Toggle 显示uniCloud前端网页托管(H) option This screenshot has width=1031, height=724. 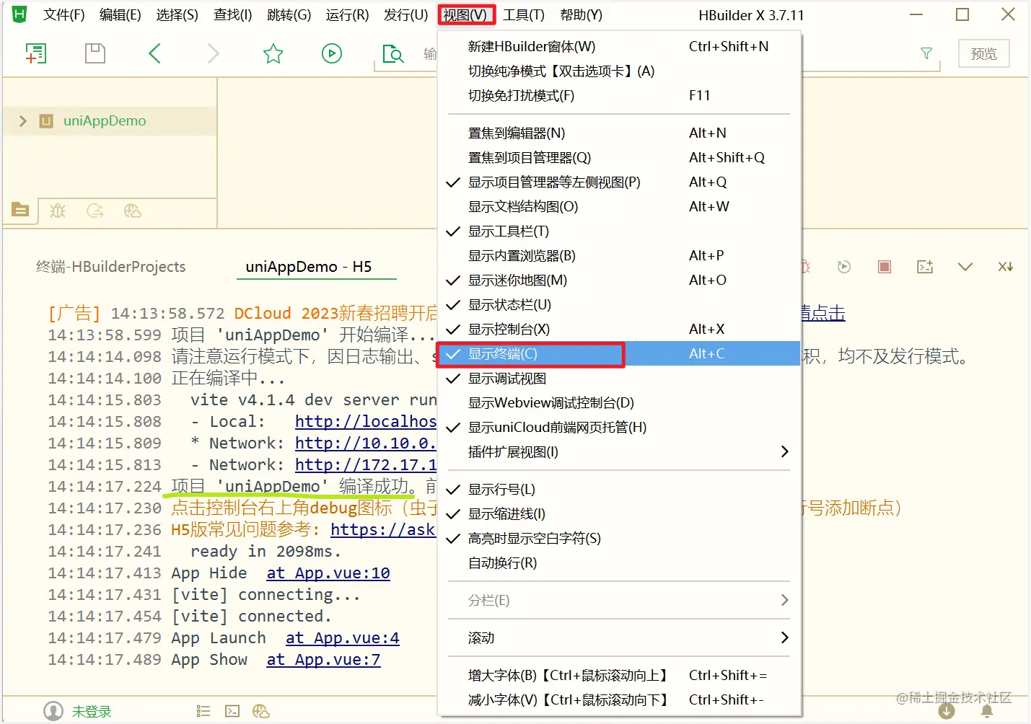[x=620, y=428]
